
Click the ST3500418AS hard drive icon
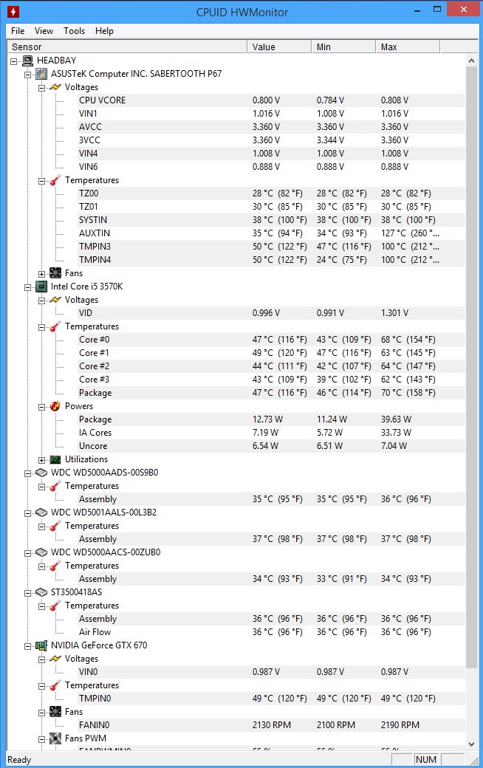click(41, 592)
